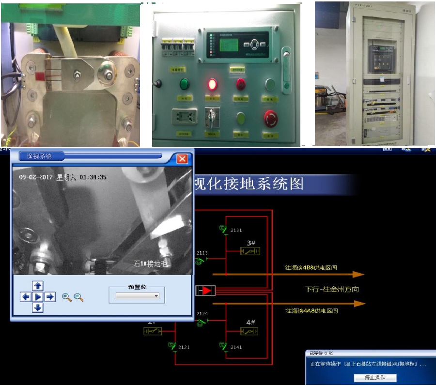Pan the camera down with the down arrow
The width and height of the screenshot is (436, 386).
click(x=38, y=308)
